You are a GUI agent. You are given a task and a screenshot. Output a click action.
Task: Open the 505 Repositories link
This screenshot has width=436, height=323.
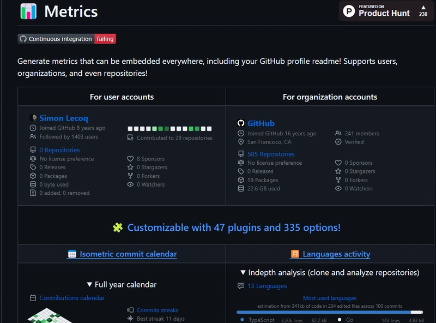coord(271,154)
